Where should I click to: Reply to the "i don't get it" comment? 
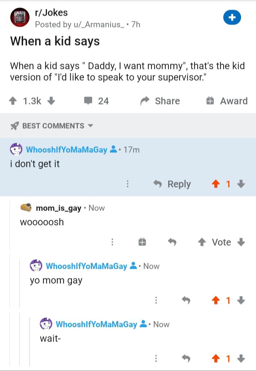tap(173, 184)
